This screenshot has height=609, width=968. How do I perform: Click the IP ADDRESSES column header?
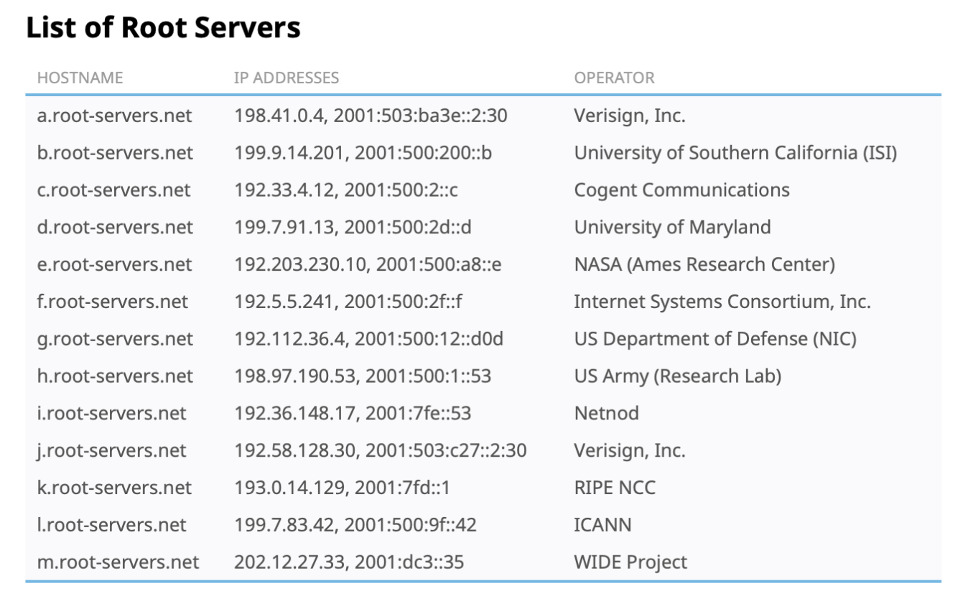[287, 78]
